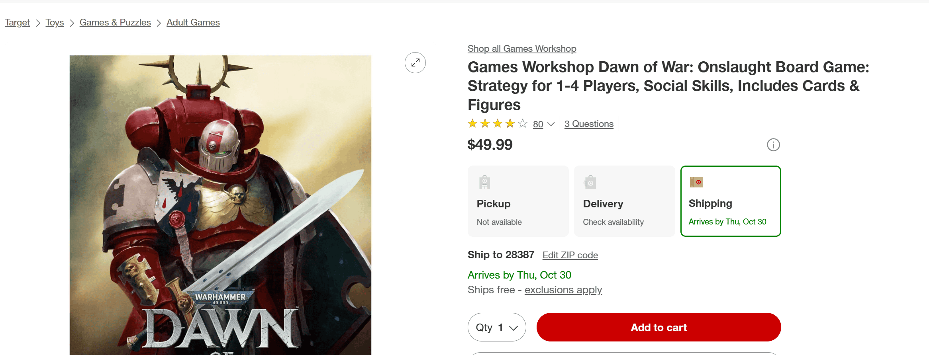Select the Delivery fulfillment option
The height and width of the screenshot is (355, 929).
624,201
